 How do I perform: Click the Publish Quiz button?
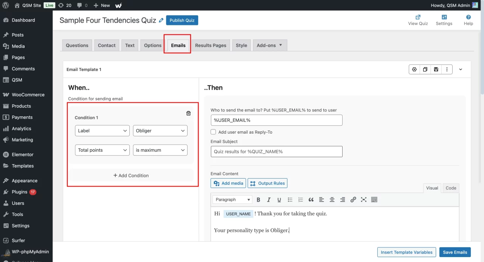point(182,20)
